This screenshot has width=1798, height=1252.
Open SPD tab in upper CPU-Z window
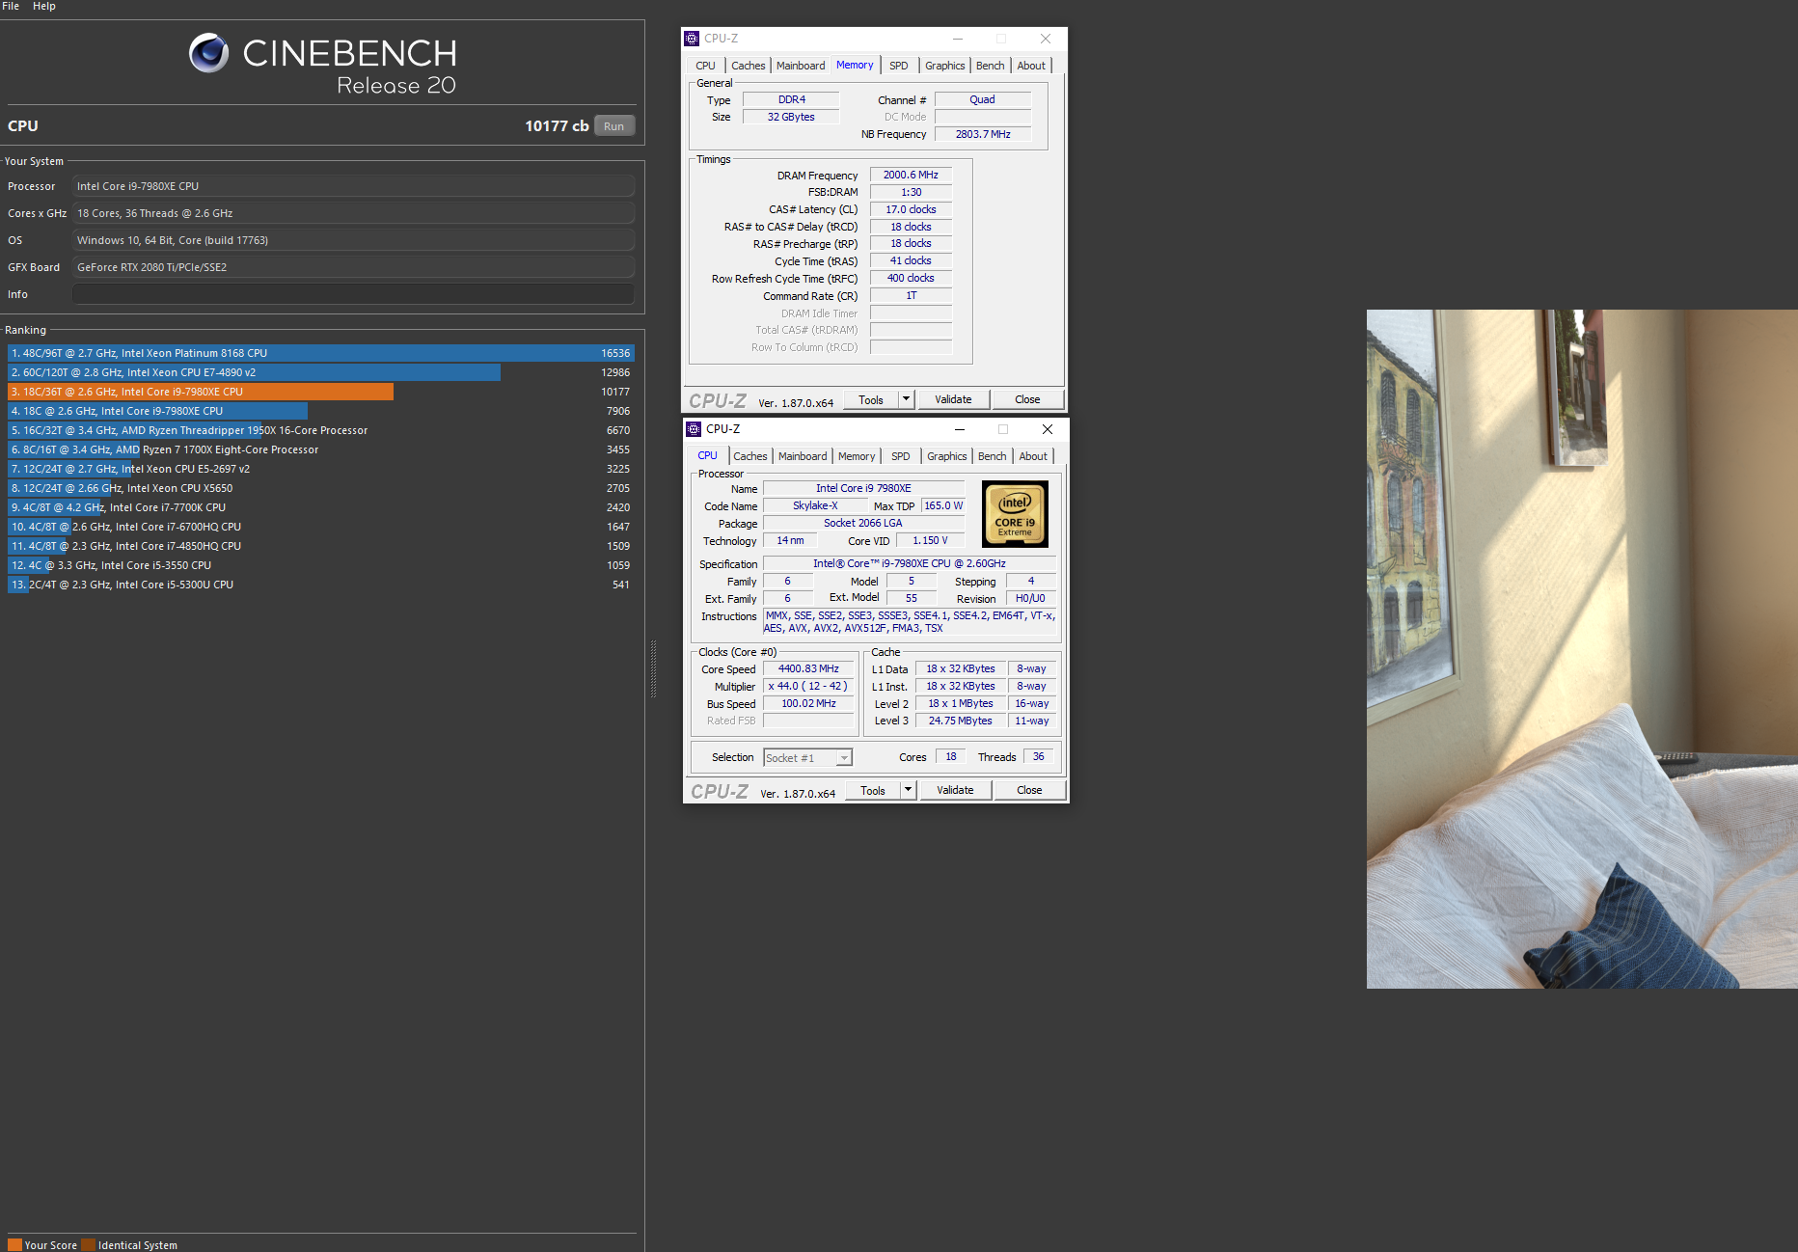pyautogui.click(x=899, y=66)
